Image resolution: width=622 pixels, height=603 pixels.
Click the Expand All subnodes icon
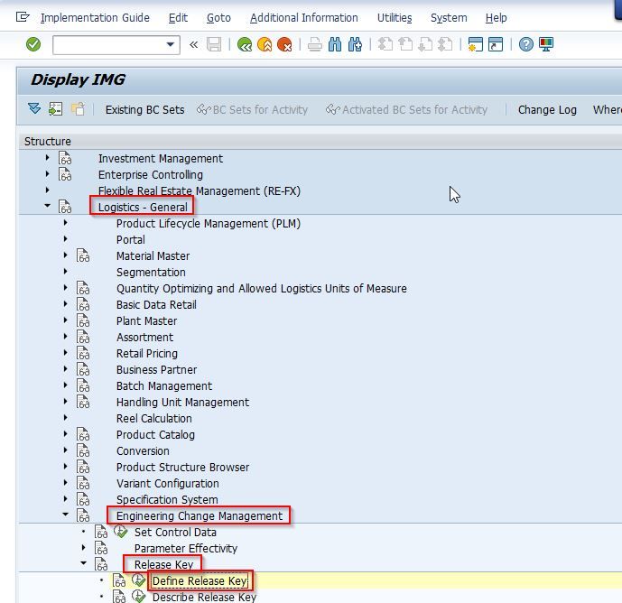34,108
